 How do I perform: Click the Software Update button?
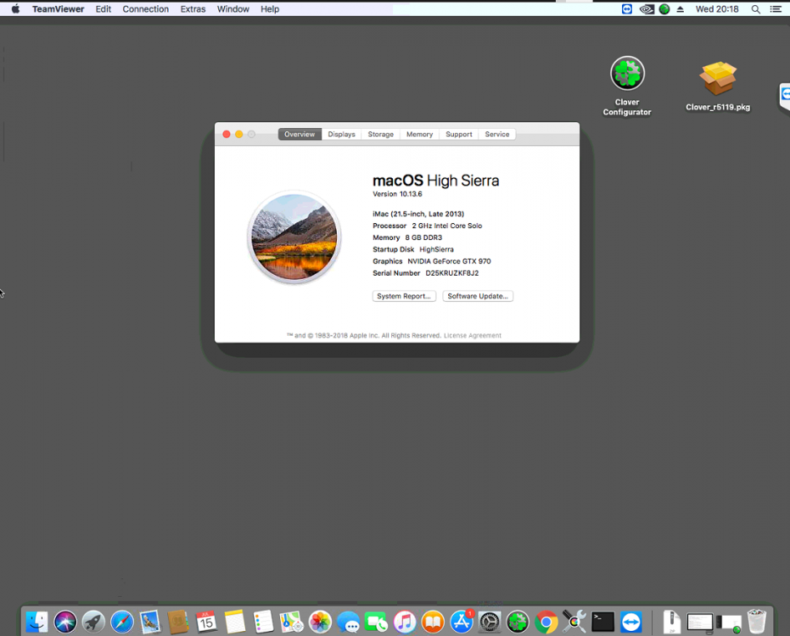[x=478, y=296]
